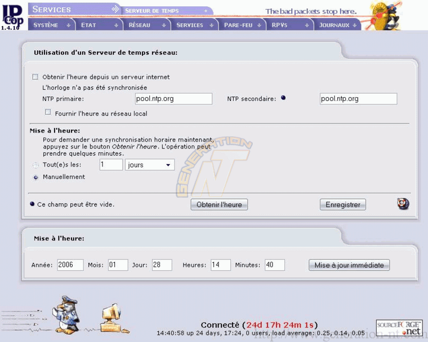Click the Mois field
The height and width of the screenshot is (342, 428).
click(x=118, y=265)
